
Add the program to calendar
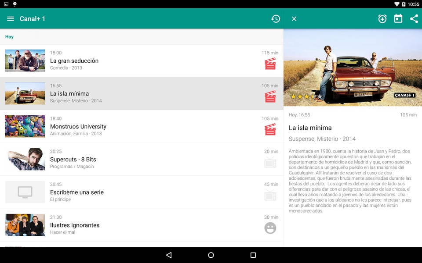pos(398,19)
